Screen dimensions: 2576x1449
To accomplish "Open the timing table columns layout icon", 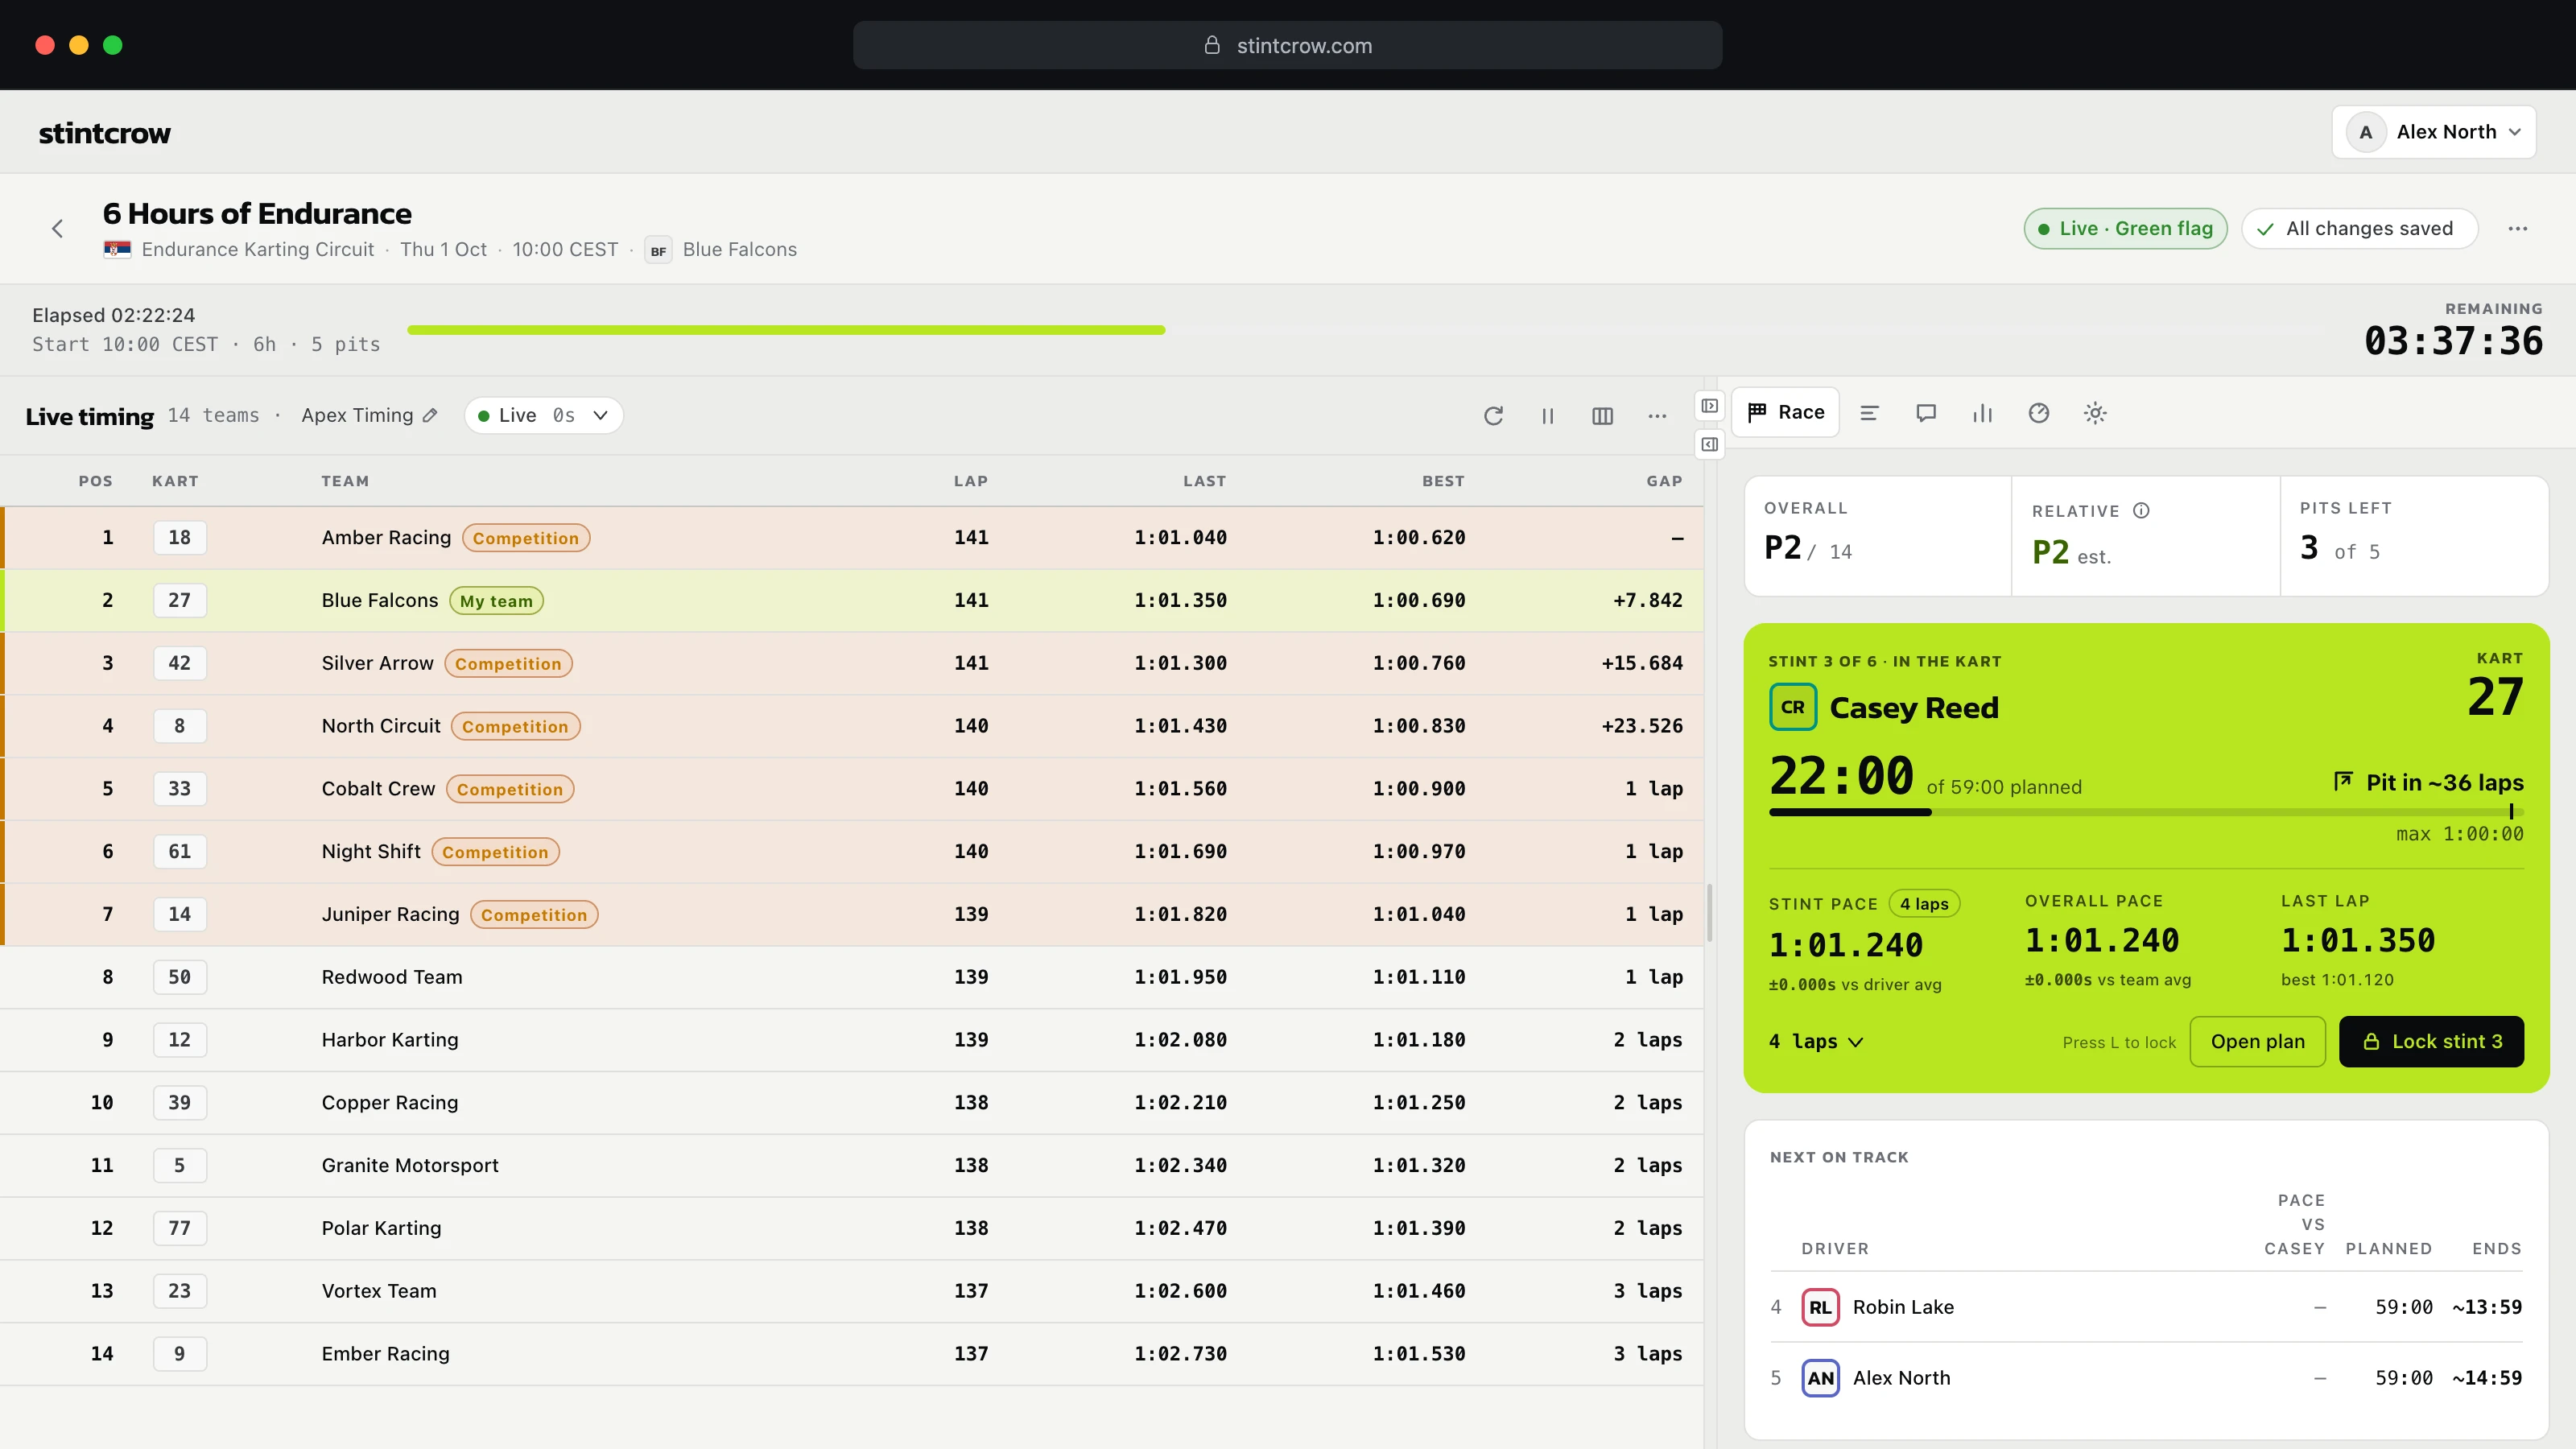I will (1602, 416).
